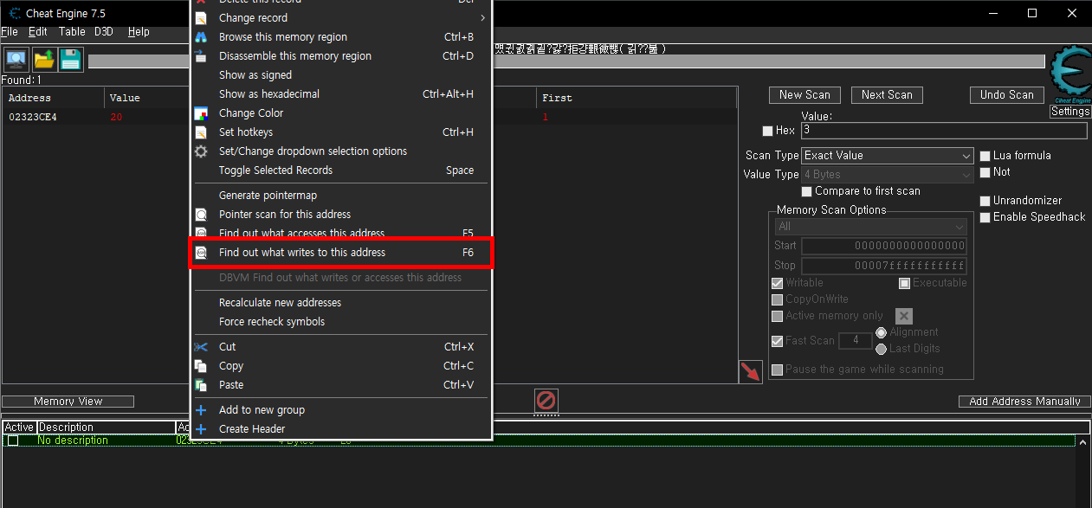Open the Edit menu
The height and width of the screenshot is (508, 1092).
click(x=38, y=32)
